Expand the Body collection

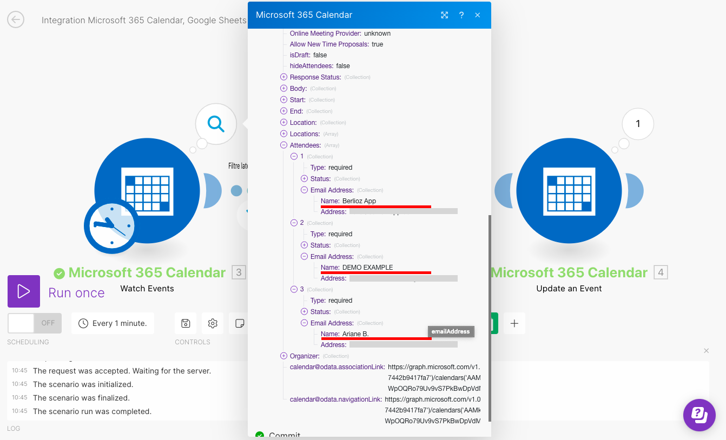pos(283,89)
